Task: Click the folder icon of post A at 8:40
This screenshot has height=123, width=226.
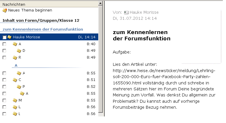Action: [x=15, y=44]
